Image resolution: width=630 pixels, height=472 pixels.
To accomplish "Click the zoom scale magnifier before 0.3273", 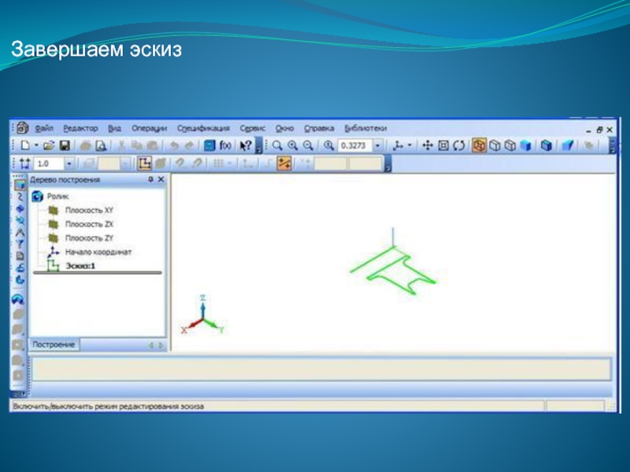I will coord(328,146).
